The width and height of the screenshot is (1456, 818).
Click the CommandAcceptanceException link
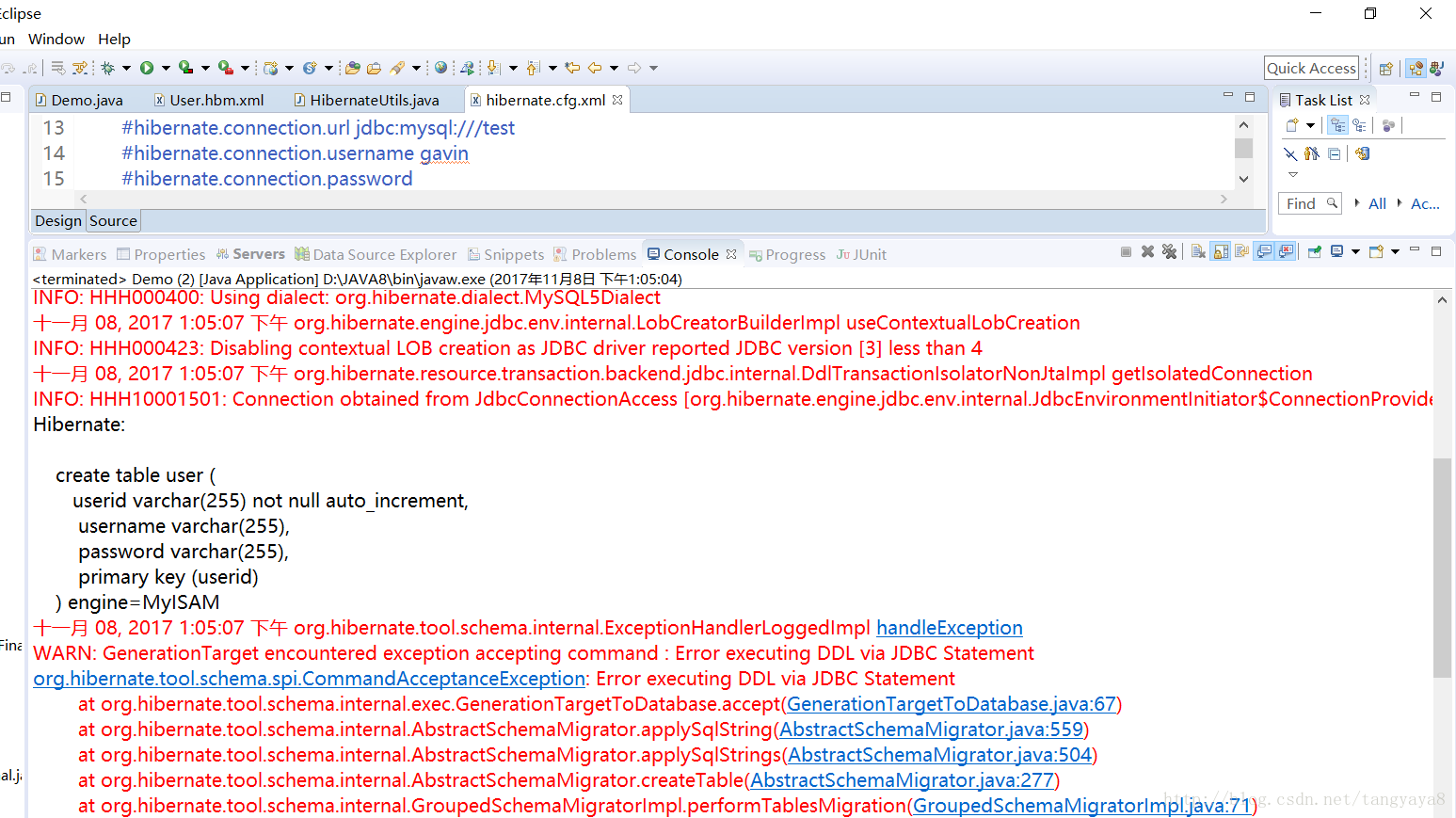point(310,679)
